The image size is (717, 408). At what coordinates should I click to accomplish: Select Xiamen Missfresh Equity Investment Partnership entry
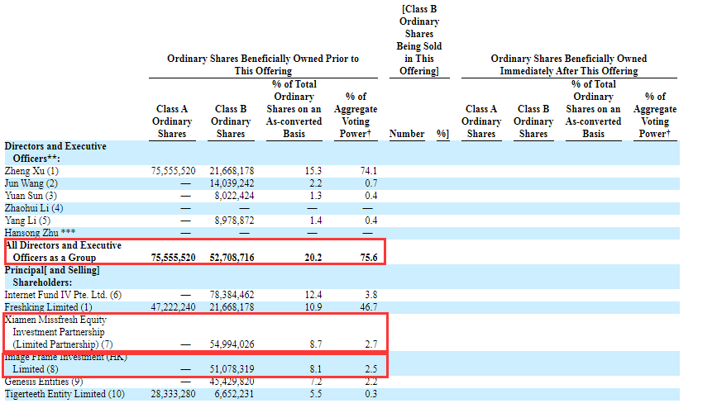pos(61,331)
